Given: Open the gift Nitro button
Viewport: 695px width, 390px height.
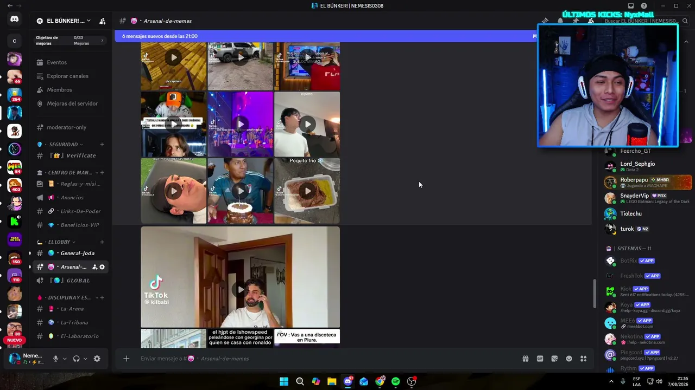Looking at the screenshot, I should 526,359.
